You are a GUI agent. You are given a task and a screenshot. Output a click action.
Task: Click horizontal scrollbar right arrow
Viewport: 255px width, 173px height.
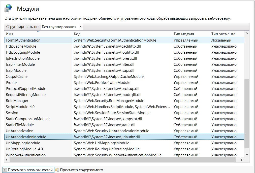point(241,160)
